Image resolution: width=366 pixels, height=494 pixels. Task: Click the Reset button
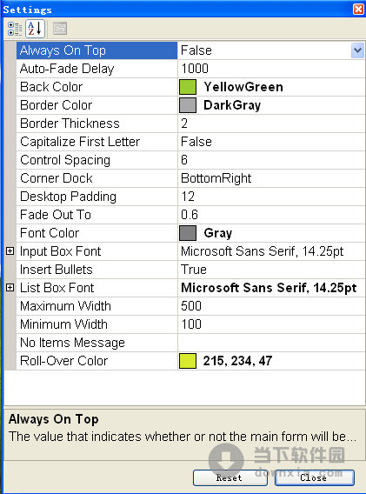[x=230, y=478]
